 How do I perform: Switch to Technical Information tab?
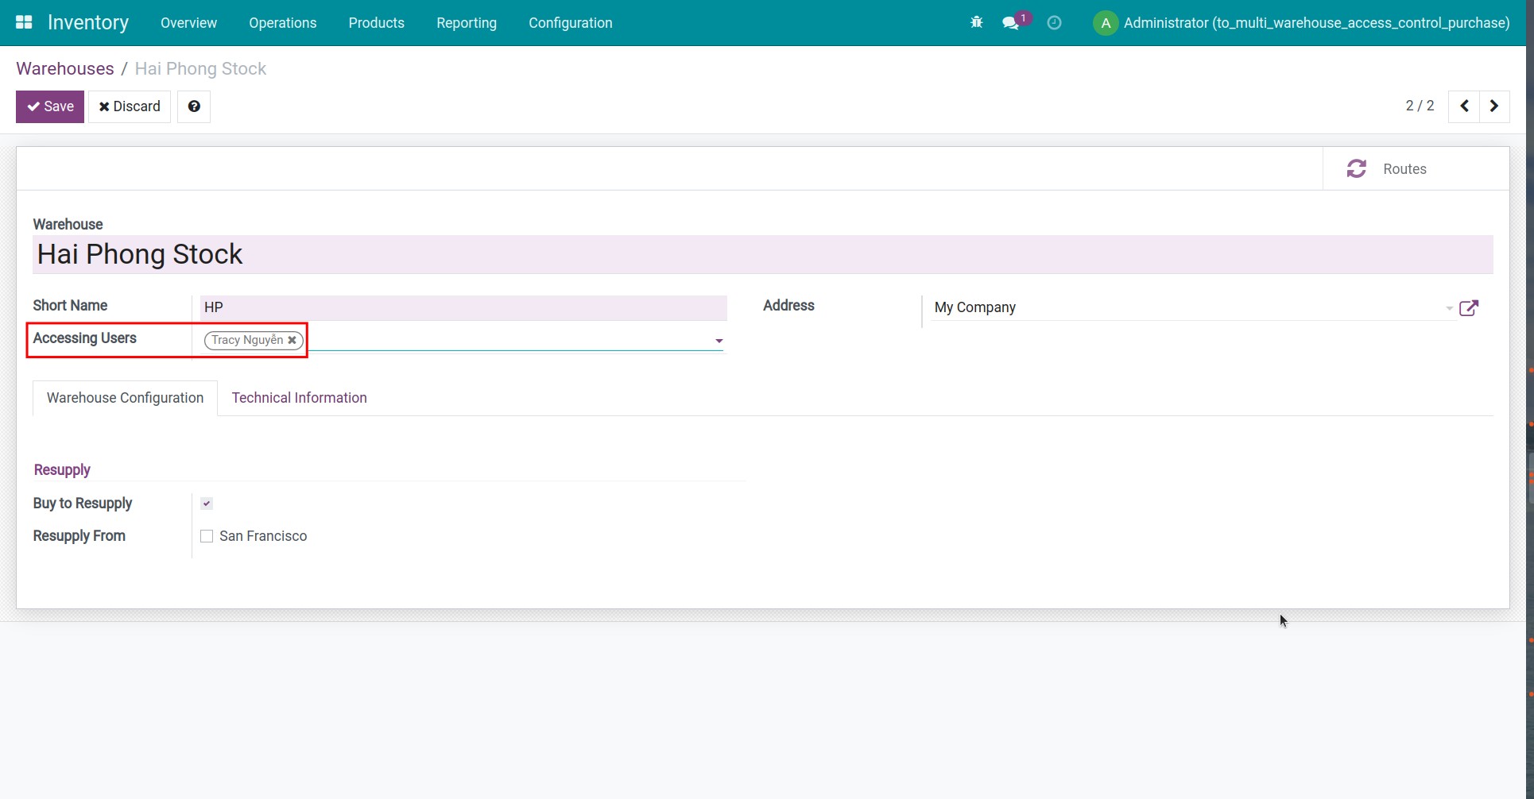299,398
